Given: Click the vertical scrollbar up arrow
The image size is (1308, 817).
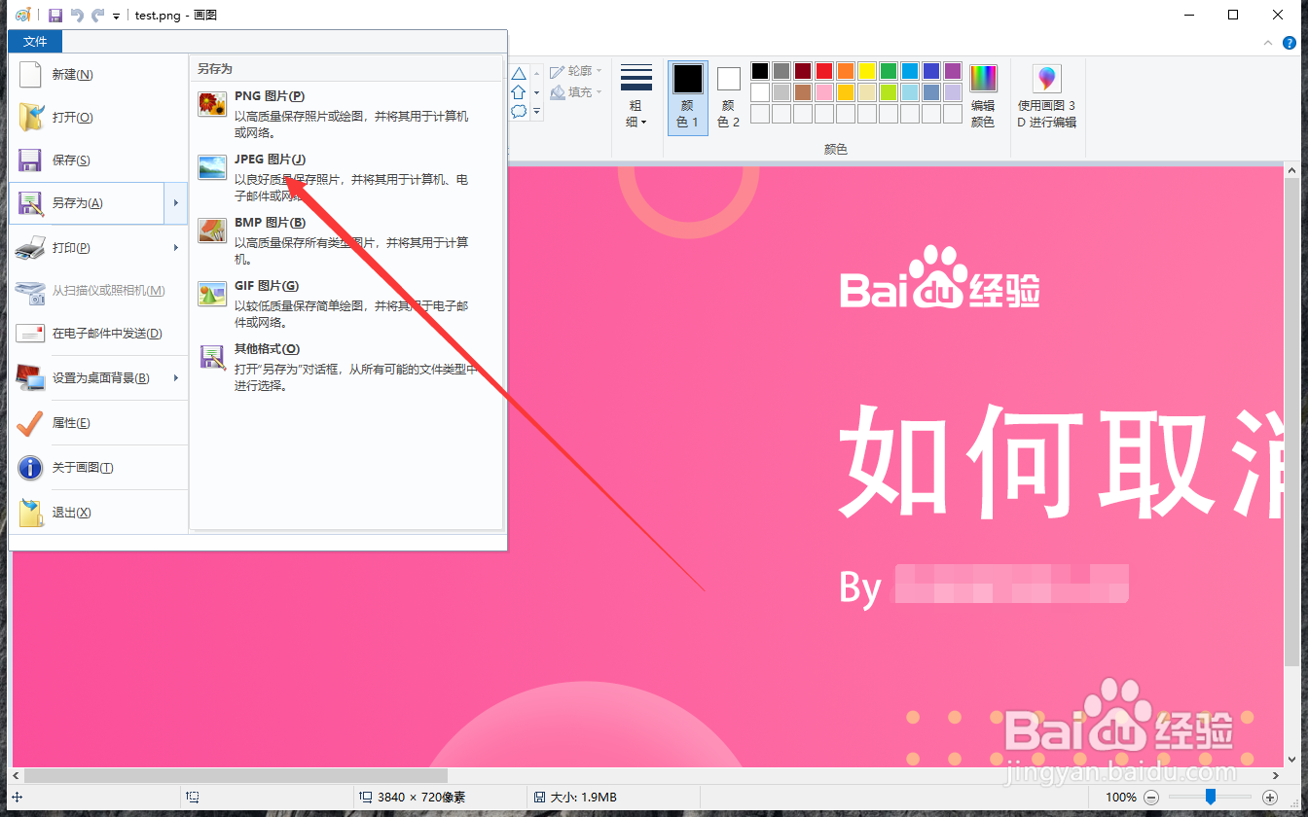Looking at the screenshot, I should [x=1292, y=171].
